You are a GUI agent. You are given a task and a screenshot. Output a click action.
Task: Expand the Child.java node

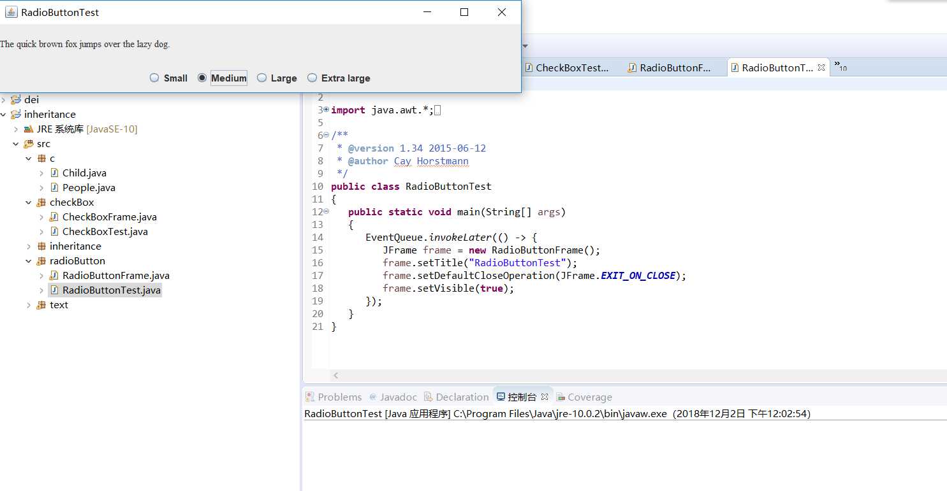pyautogui.click(x=41, y=173)
